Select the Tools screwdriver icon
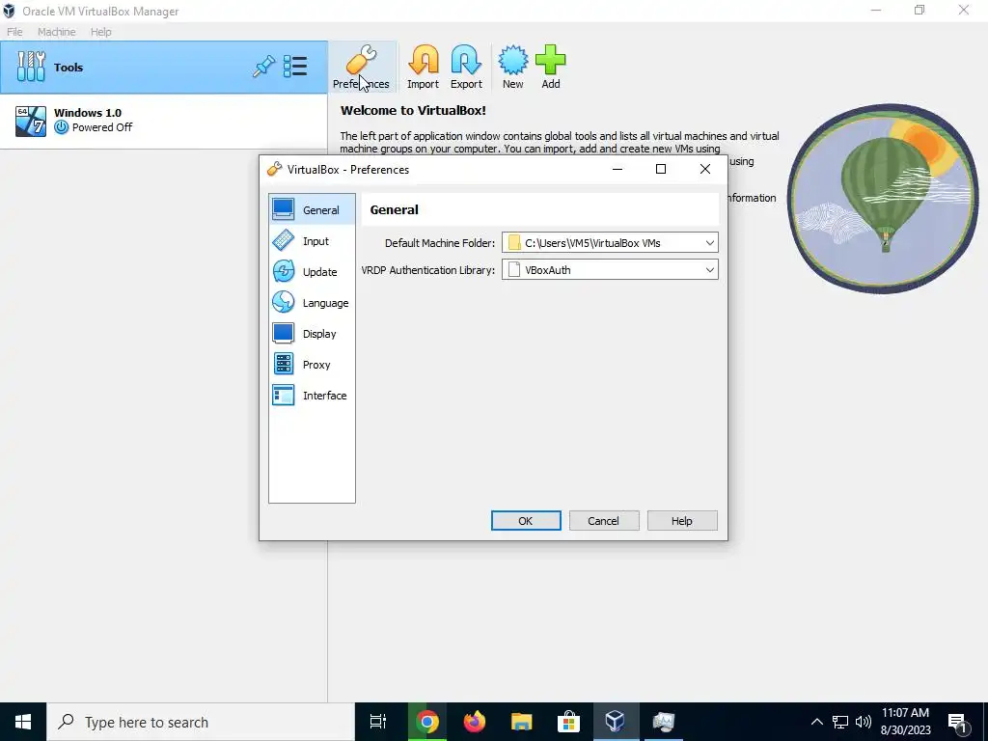 [31, 67]
